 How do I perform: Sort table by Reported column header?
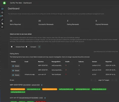coord(109,62)
